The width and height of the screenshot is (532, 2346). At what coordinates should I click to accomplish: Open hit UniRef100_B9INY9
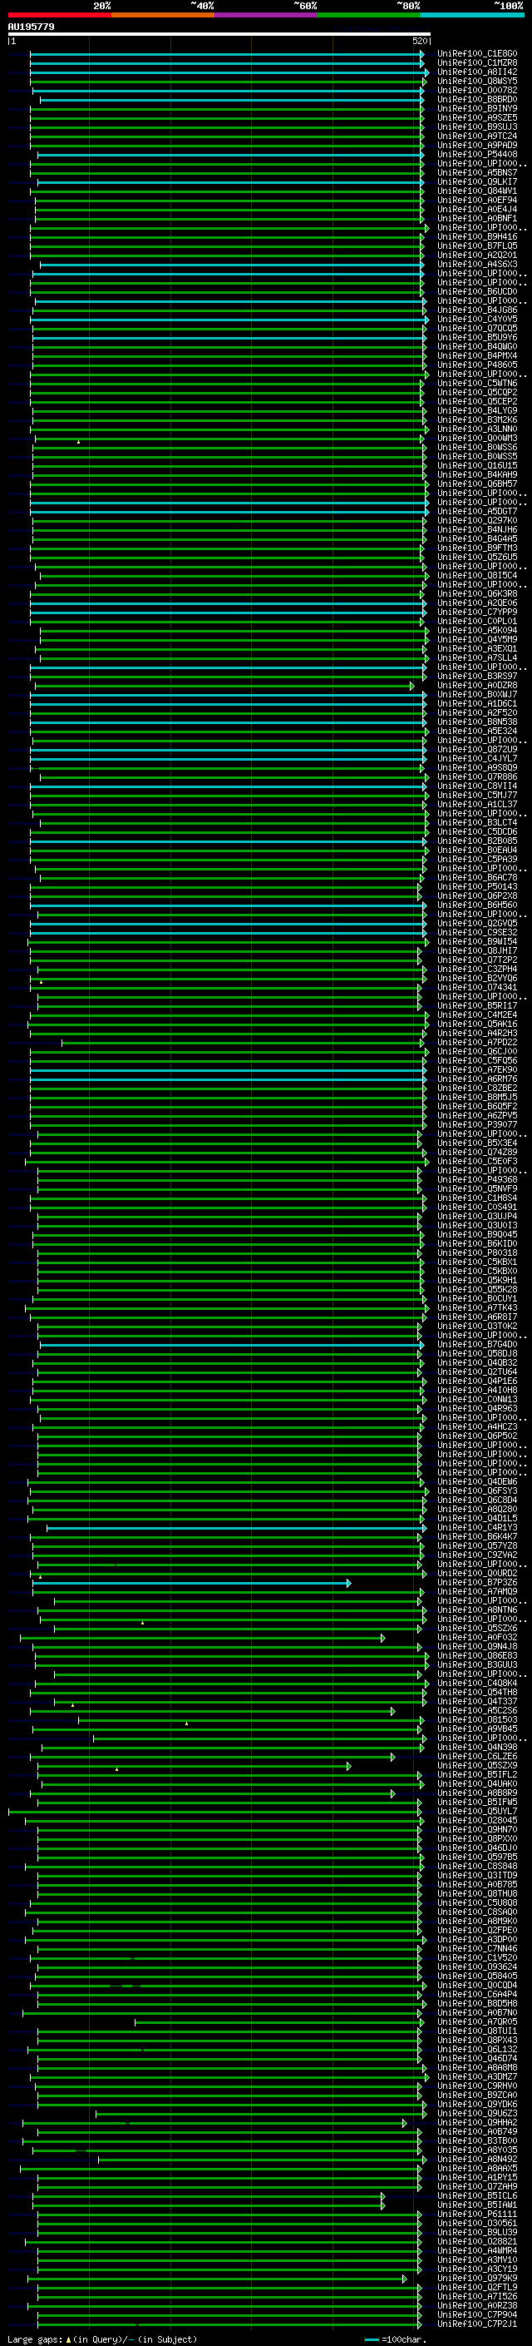476,108
